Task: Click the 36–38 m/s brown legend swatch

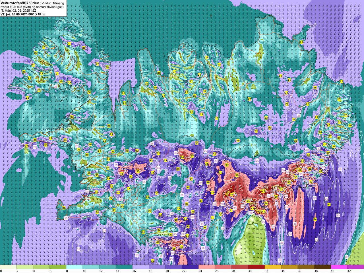Action: pyautogui.click(x=306, y=267)
